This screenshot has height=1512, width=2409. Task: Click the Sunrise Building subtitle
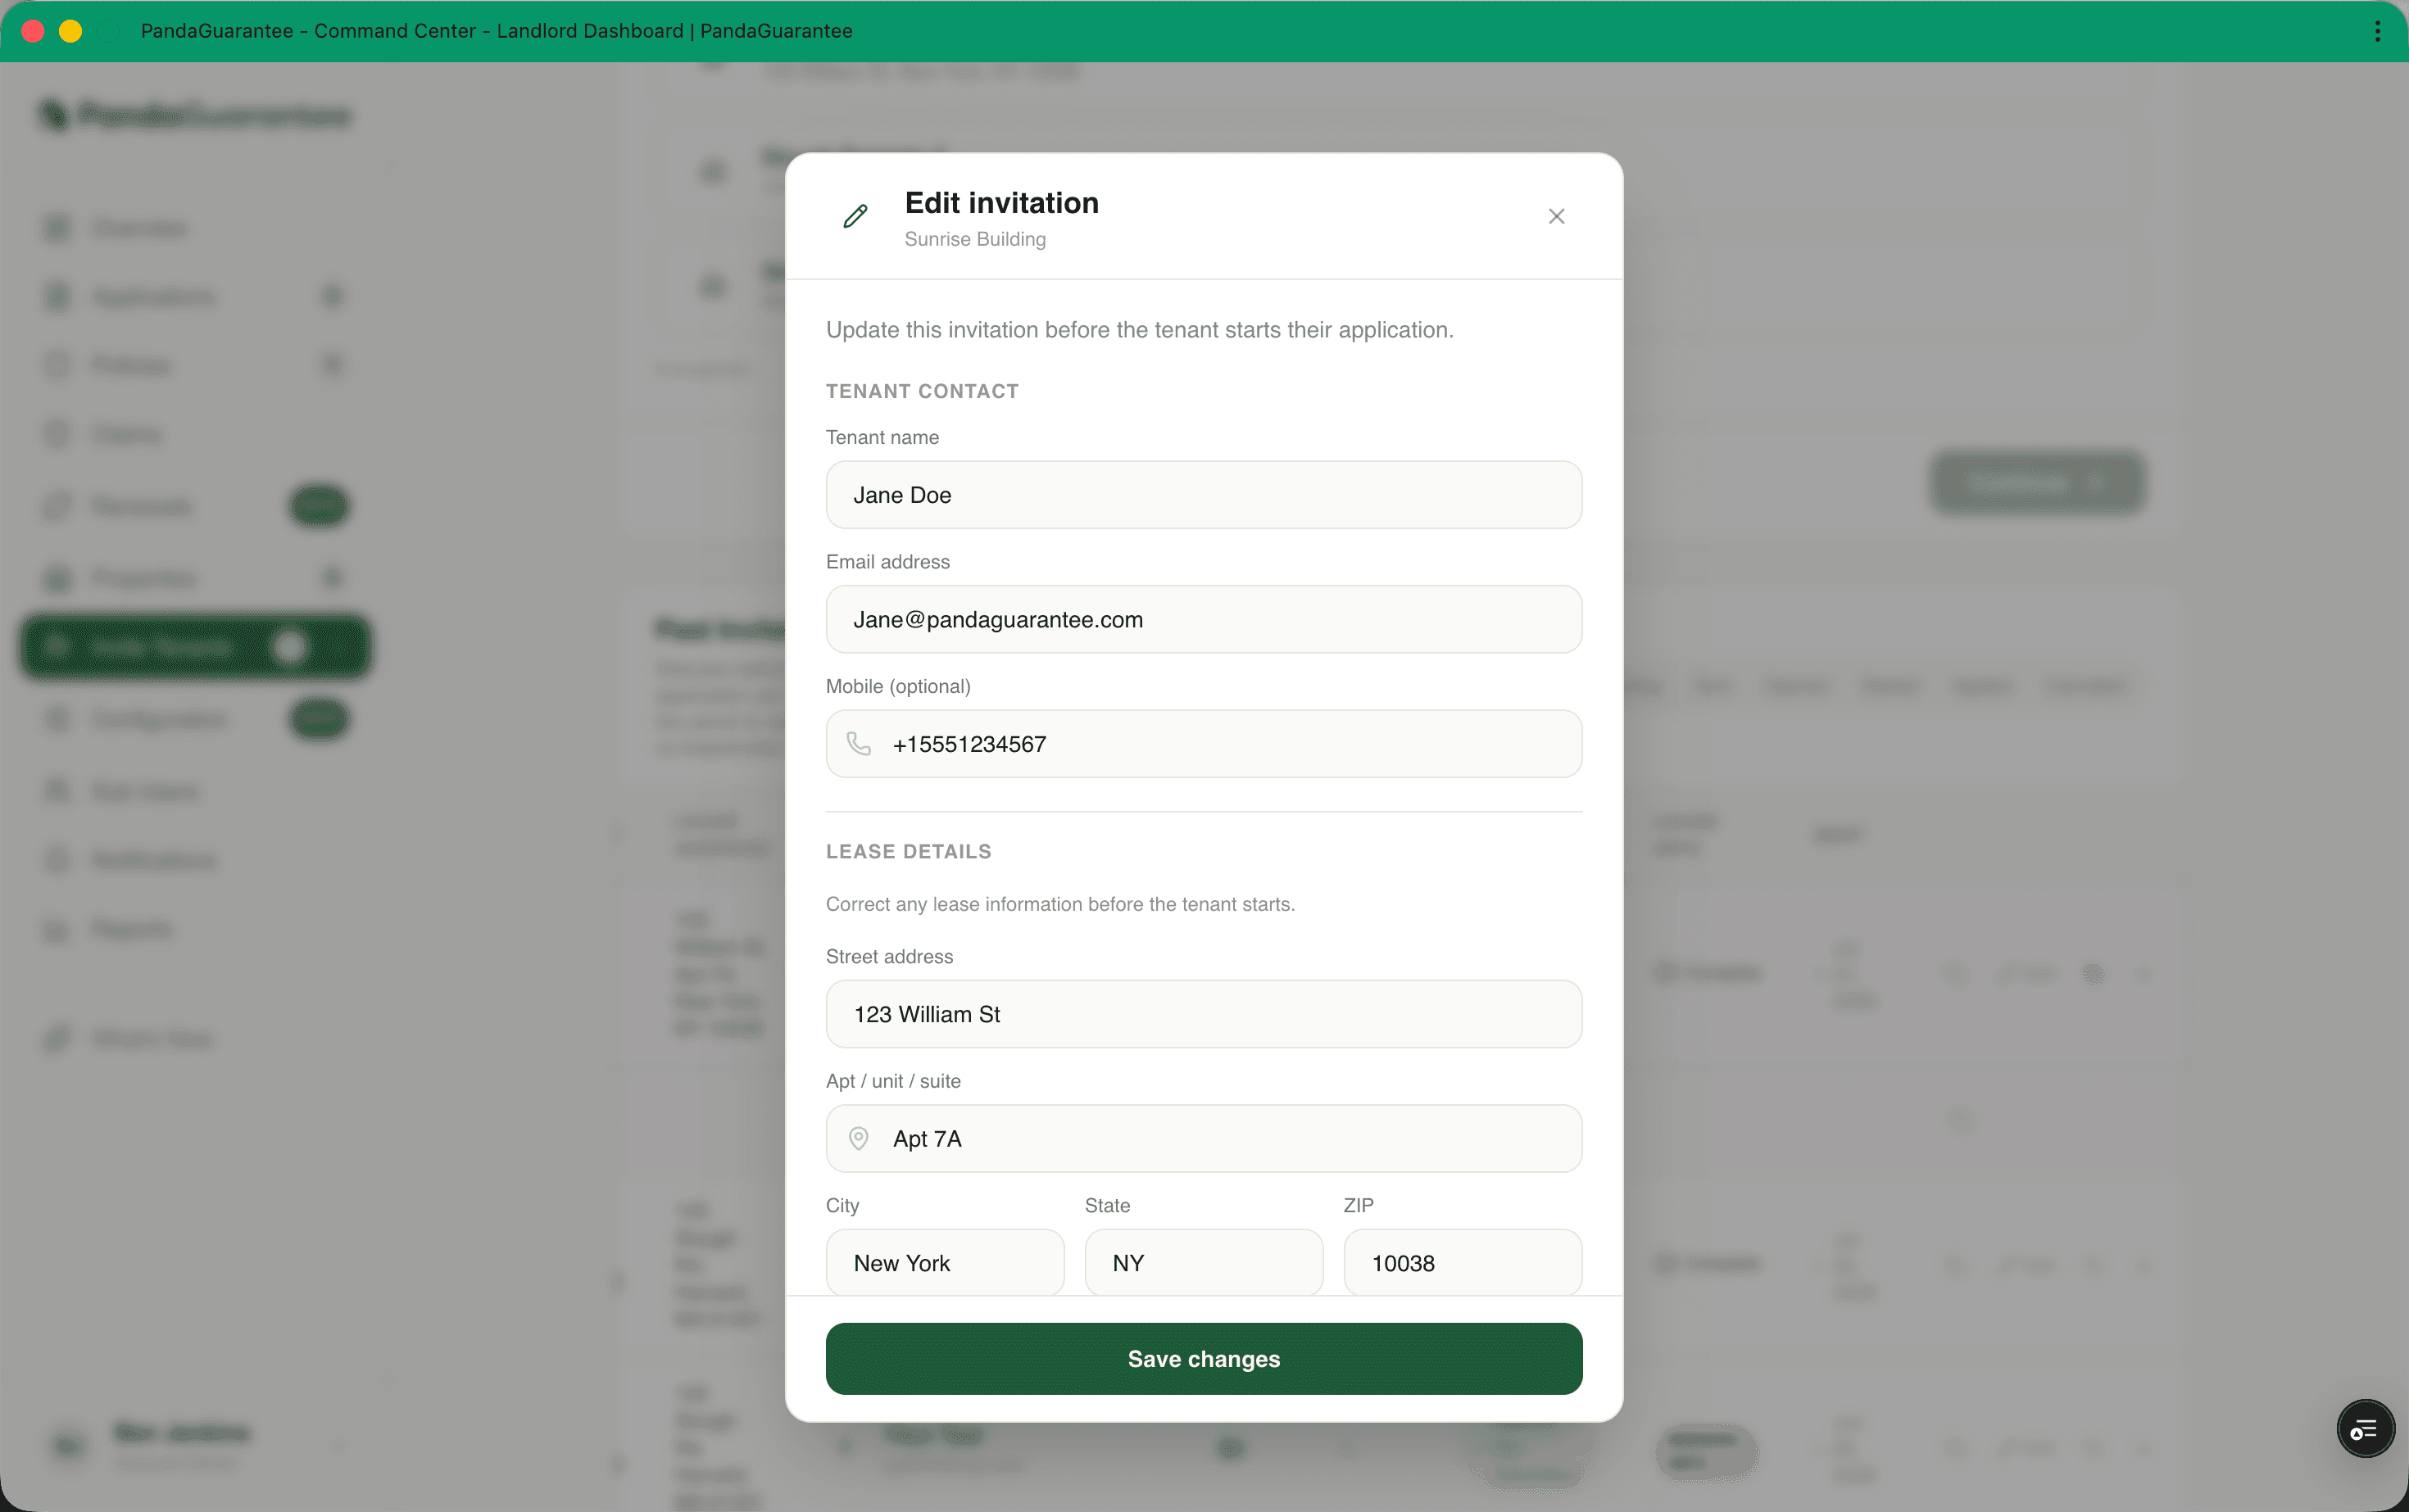tap(975, 239)
